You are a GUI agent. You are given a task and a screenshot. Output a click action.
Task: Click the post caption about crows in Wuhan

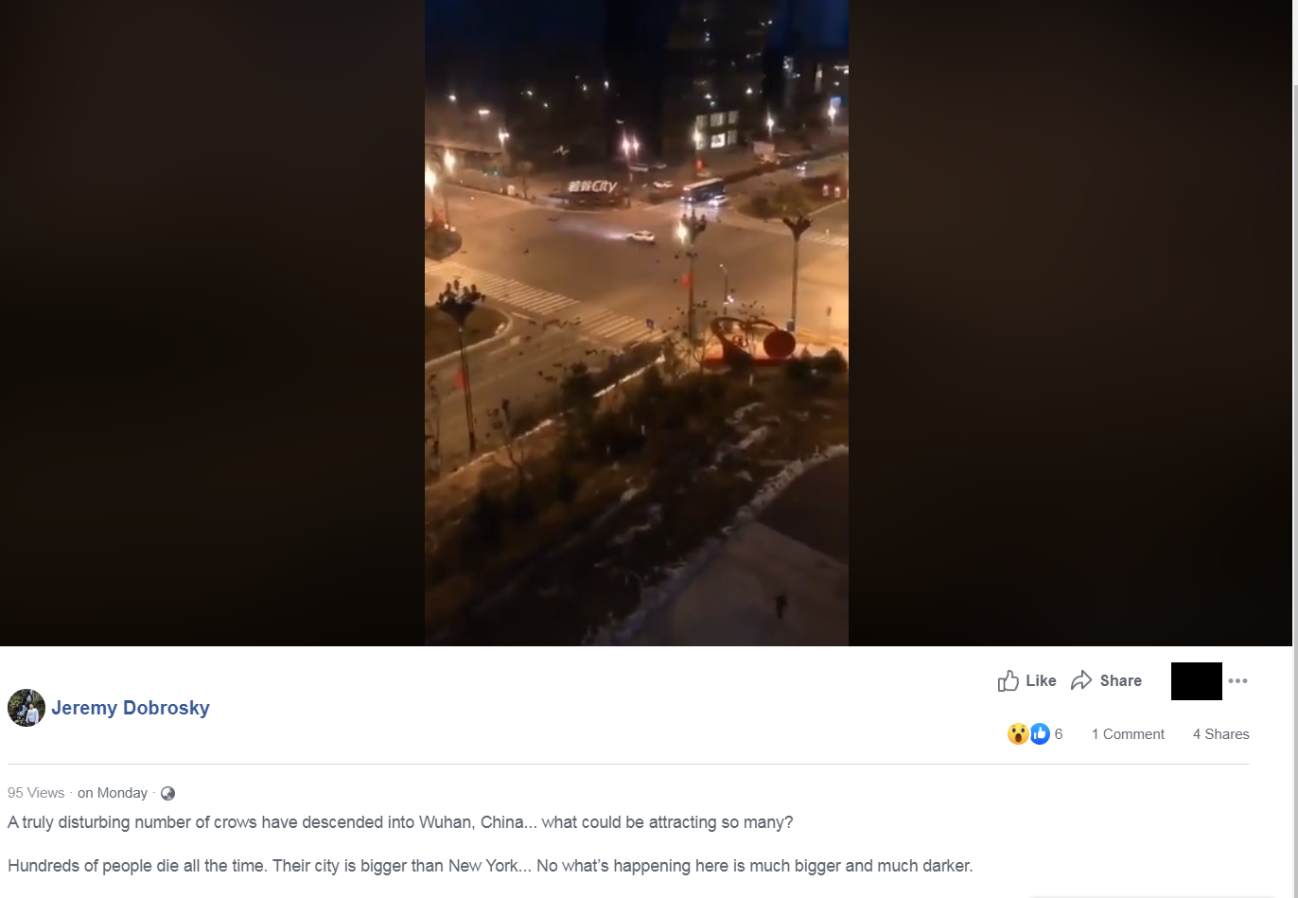click(x=400, y=822)
